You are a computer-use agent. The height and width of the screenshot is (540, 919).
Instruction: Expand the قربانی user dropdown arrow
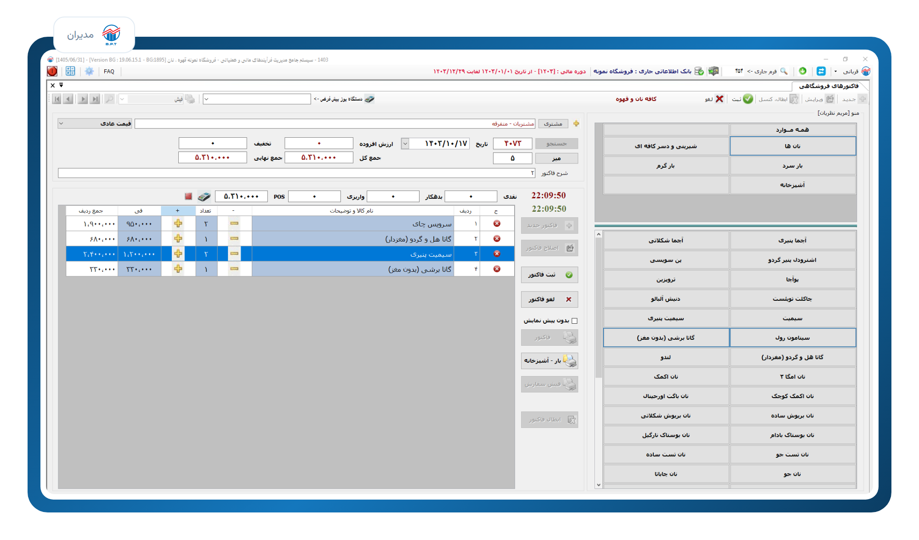(836, 72)
